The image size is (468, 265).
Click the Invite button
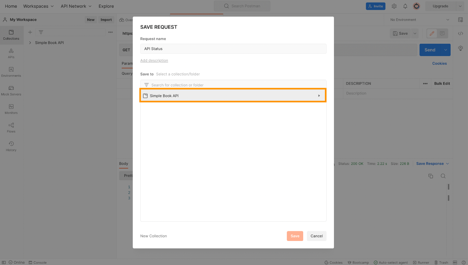coord(376,6)
